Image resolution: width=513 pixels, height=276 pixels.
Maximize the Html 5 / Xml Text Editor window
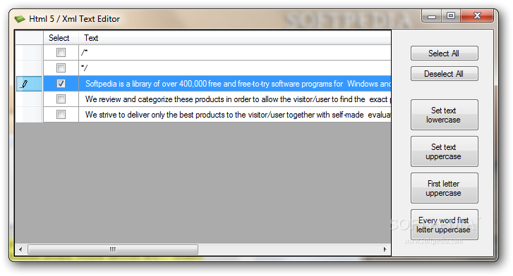click(451, 15)
